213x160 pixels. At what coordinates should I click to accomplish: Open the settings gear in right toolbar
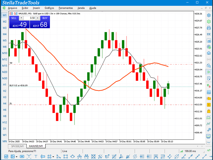[x=209, y=15]
